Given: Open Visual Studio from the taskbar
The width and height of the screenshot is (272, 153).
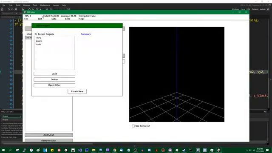Looking at the screenshot, I should coord(80,150).
